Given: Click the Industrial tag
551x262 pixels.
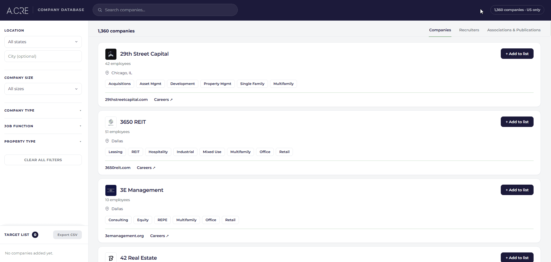Looking at the screenshot, I should tap(185, 152).
